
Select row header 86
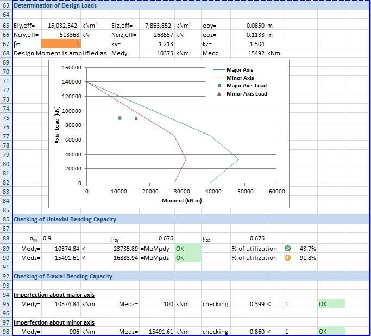coord(6,219)
